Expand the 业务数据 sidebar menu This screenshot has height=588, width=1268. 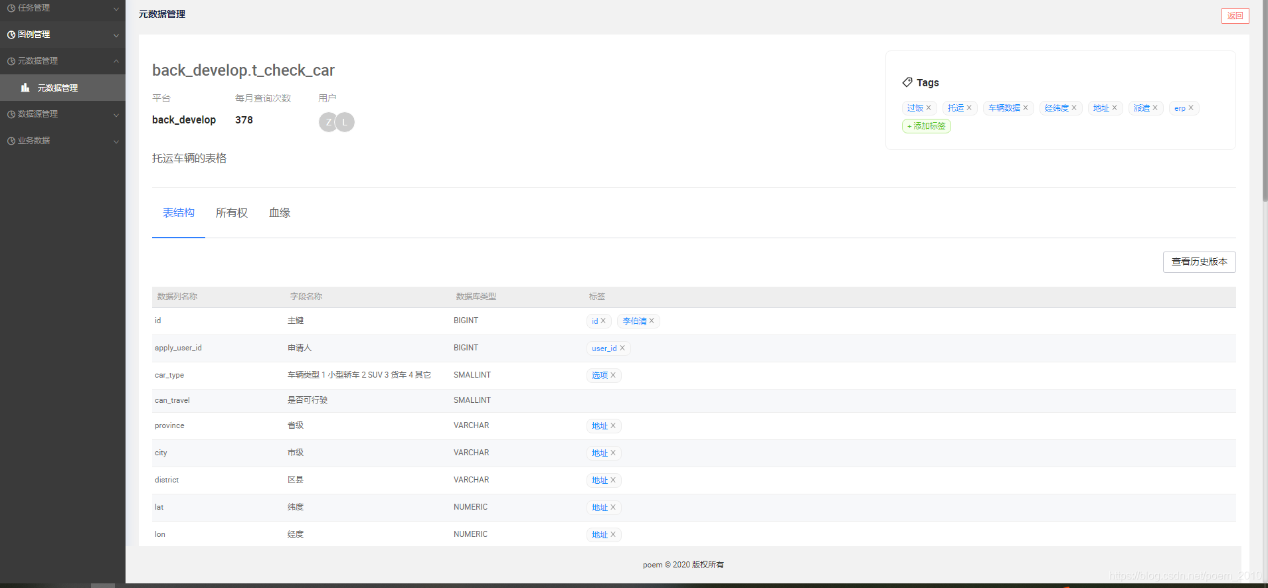62,141
